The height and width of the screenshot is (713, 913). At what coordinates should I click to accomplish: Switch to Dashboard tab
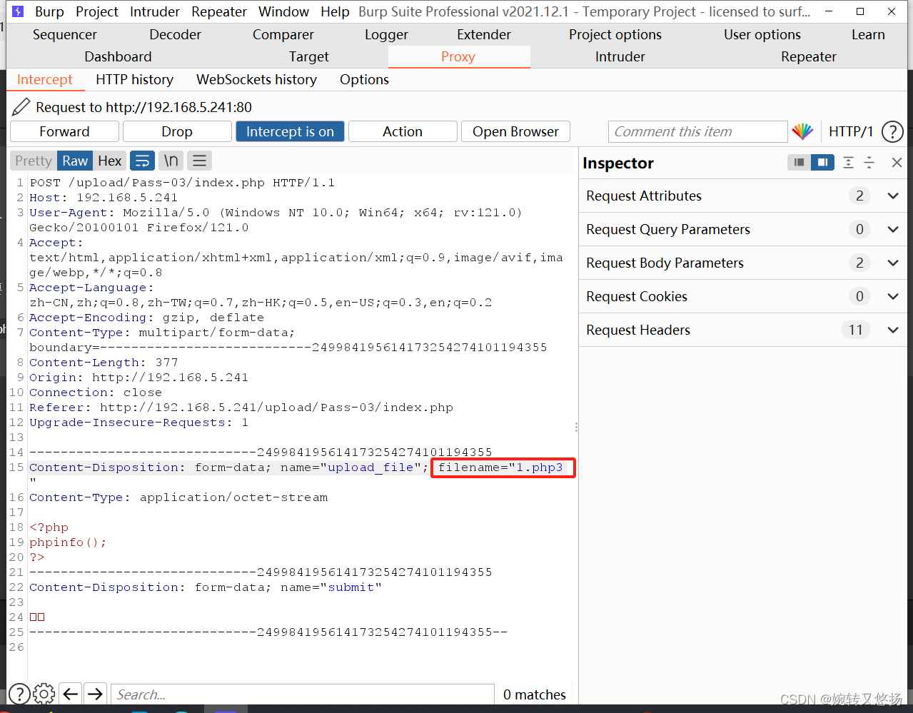(118, 56)
